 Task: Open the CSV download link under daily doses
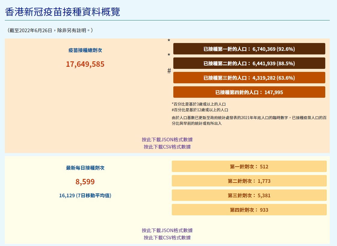pos(167,238)
